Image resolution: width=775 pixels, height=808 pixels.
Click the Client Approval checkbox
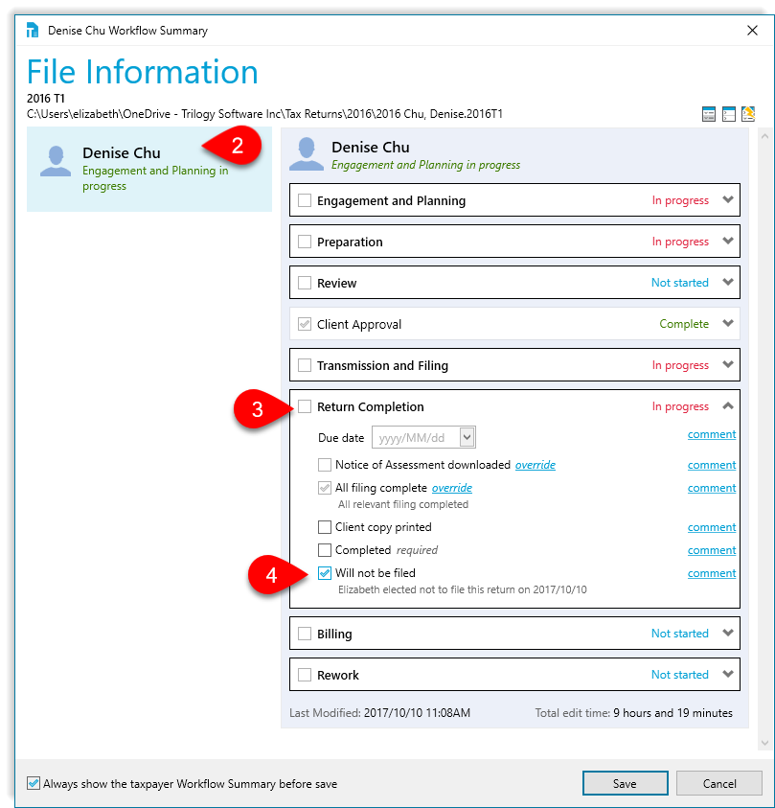[x=305, y=324]
